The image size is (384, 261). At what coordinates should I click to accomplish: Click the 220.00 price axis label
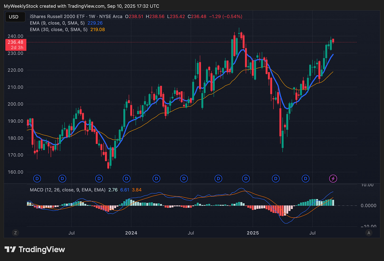click(x=16, y=70)
